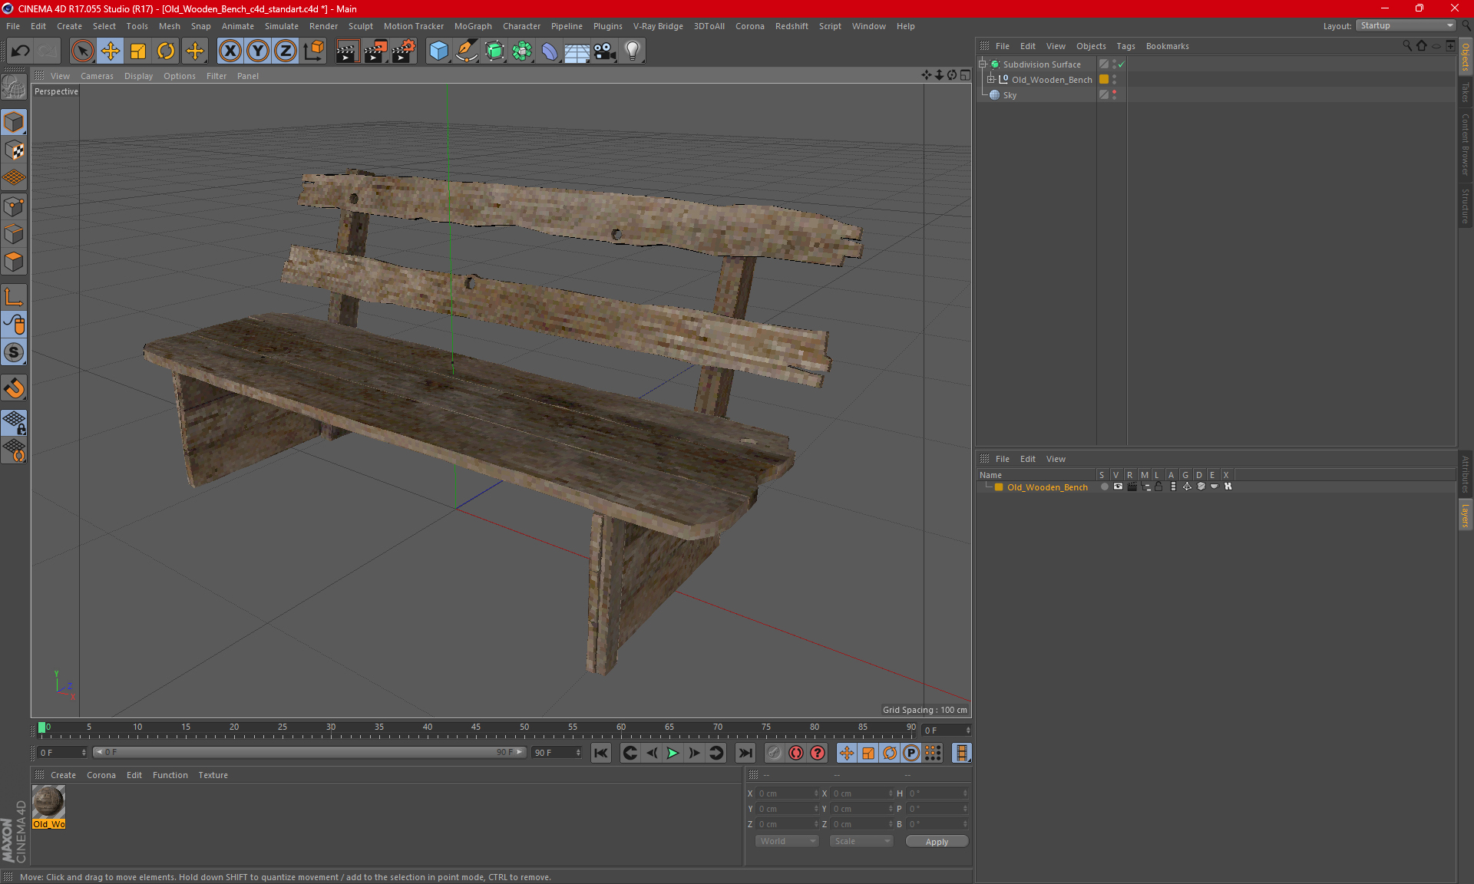1474x884 pixels.
Task: Add a camera object
Action: (x=604, y=51)
